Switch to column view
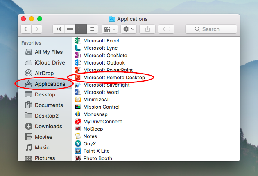Image resolution: width=258 pixels, height=176 pixels. click(x=81, y=29)
